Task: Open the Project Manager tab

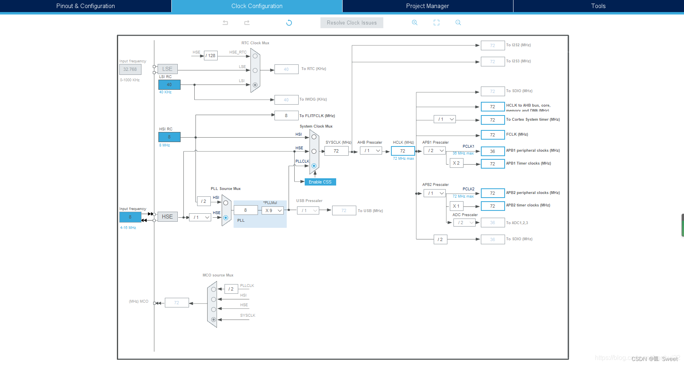Action: 428,6
